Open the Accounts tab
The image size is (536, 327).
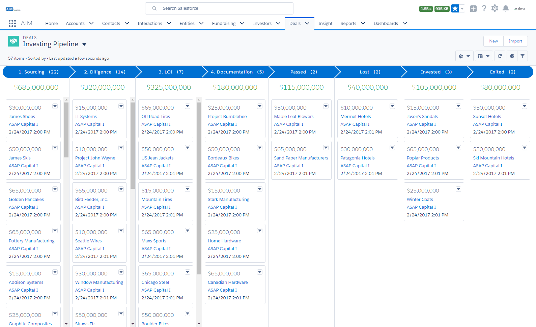click(75, 23)
